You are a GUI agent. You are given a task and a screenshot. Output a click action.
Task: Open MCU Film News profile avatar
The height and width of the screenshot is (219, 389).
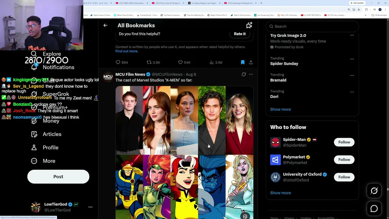(x=108, y=77)
